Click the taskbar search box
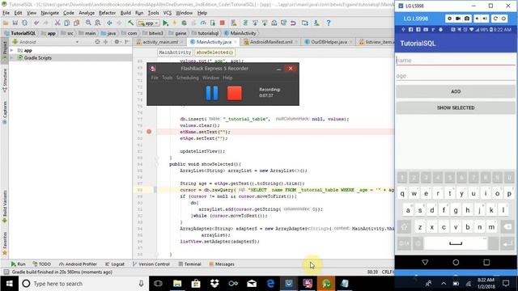 [83, 284]
